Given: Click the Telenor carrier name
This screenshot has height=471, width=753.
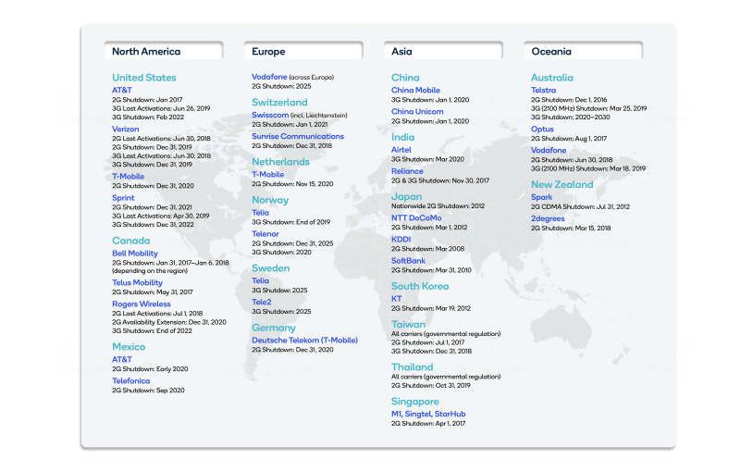Looking at the screenshot, I should 265,234.
